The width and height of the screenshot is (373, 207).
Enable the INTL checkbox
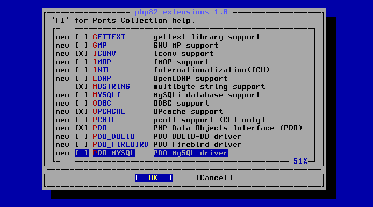coord(81,70)
